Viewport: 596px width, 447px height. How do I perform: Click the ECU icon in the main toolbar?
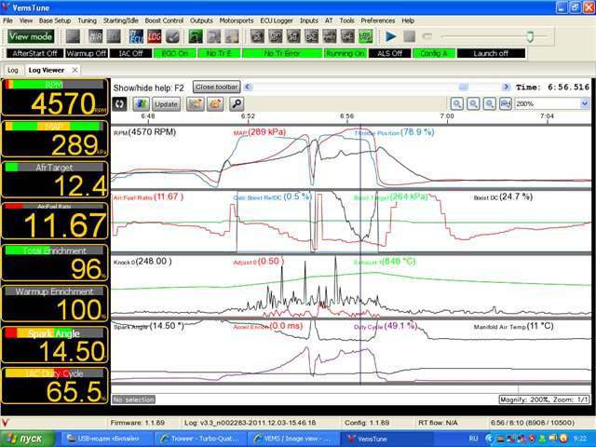(x=136, y=36)
